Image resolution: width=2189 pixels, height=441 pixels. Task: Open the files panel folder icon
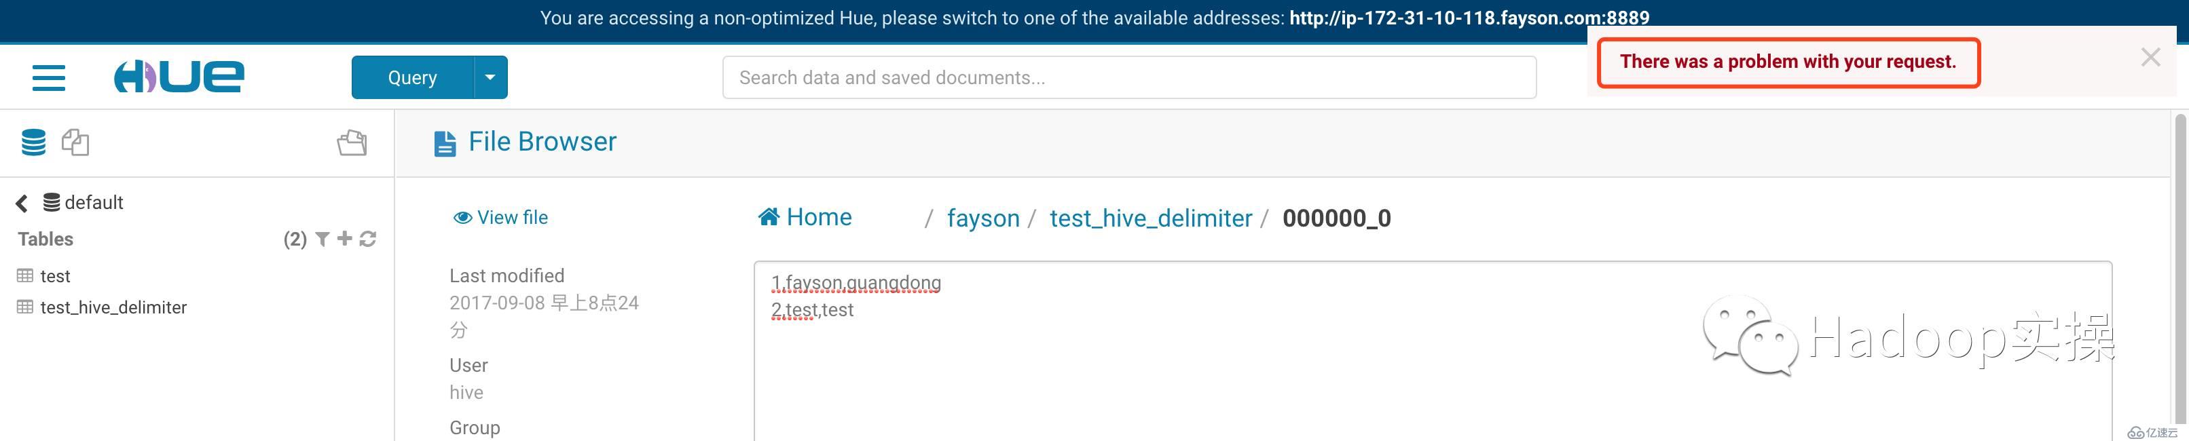[352, 142]
